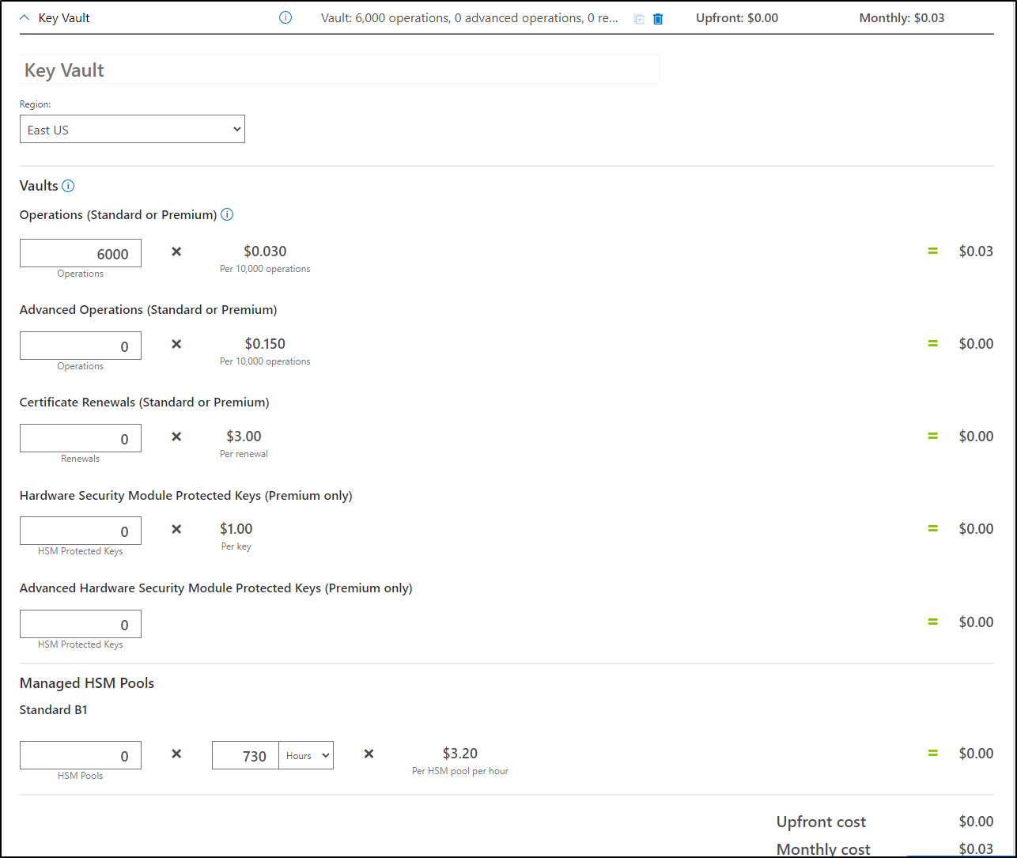Image resolution: width=1017 pixels, height=858 pixels.
Task: Open the Region dropdown showing East US
Action: pyautogui.click(x=132, y=130)
